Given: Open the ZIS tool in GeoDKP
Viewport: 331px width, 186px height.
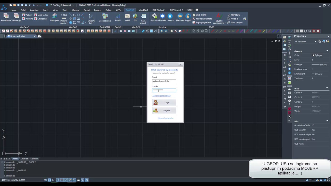Looking at the screenshot, I should click(135, 18).
